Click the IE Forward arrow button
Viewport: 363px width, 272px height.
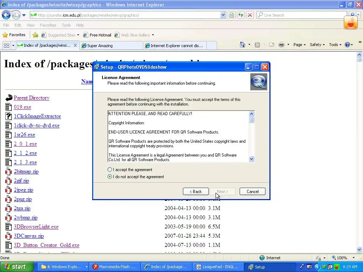16,15
